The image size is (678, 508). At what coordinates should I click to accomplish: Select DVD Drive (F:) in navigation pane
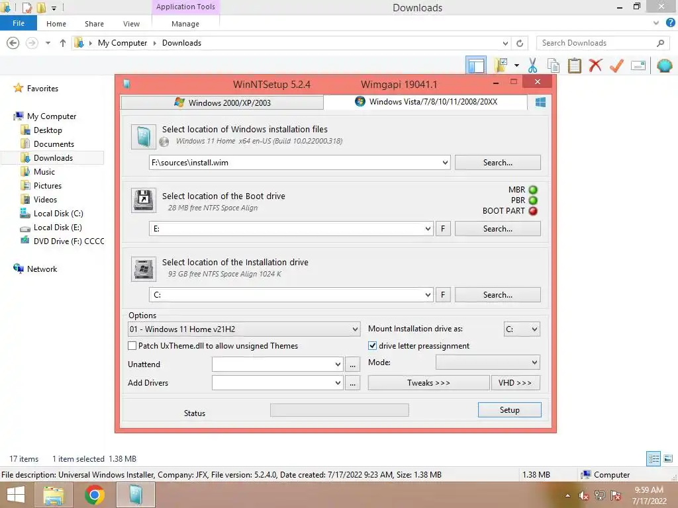click(62, 241)
